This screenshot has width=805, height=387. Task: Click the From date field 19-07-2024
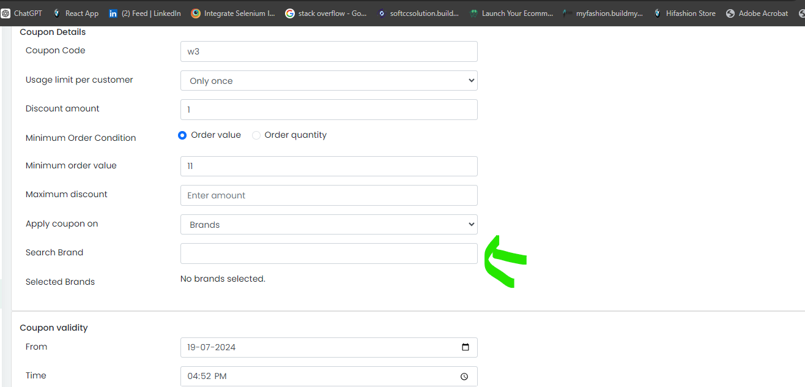(x=329, y=347)
